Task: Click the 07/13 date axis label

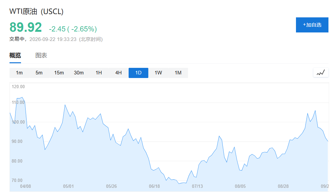Action: click(x=197, y=186)
